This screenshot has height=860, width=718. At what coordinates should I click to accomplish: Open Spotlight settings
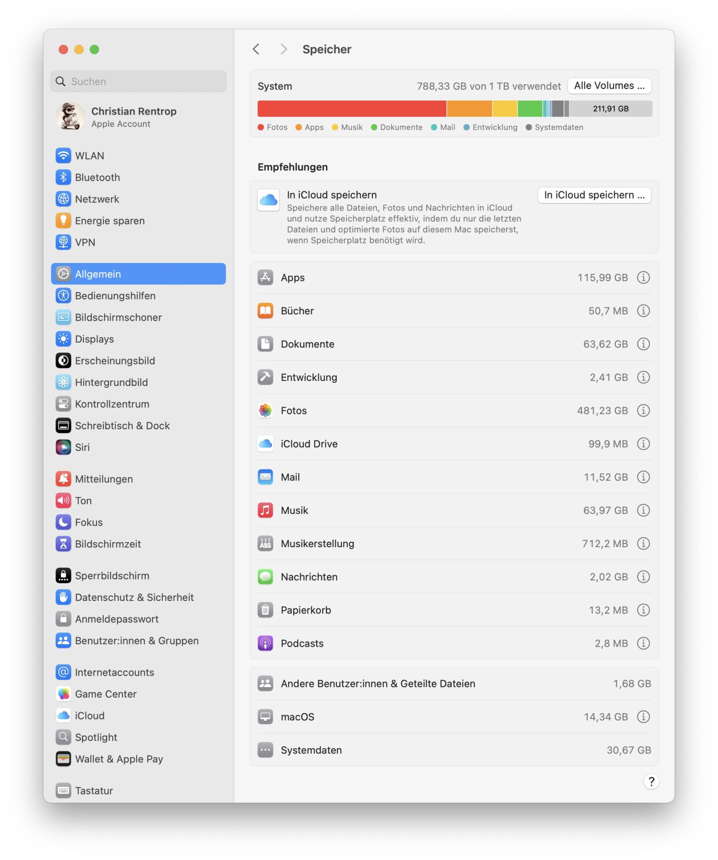point(138,737)
